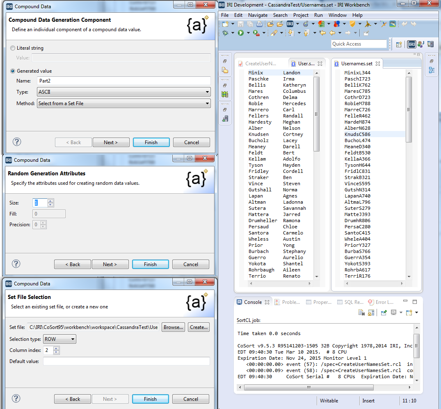Viewport: 441px width, 409px height.
Task: Click the Usernames.set vertical scrollbar thumb
Action: click(409, 110)
